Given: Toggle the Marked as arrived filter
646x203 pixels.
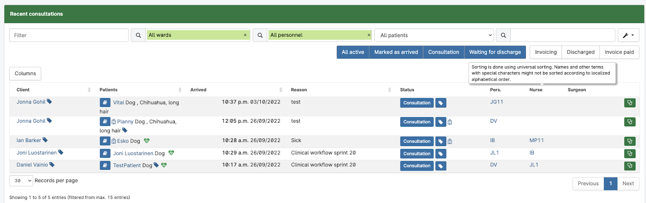Looking at the screenshot, I should (396, 52).
